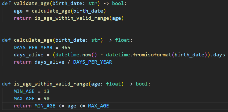Click MIN_AGE in the final return comparison
Screen dimensions: 228x112
[x=45, y=106]
